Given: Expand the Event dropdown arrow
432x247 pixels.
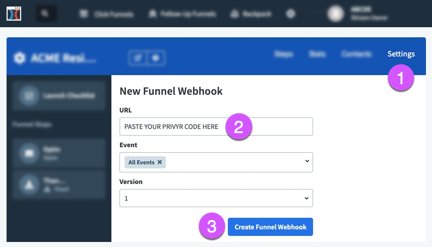Looking at the screenshot, I should [x=307, y=161].
